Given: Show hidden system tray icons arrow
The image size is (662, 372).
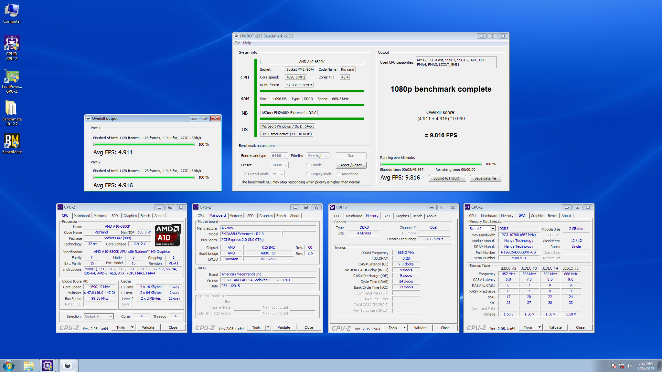Looking at the screenshot, I should point(606,366).
